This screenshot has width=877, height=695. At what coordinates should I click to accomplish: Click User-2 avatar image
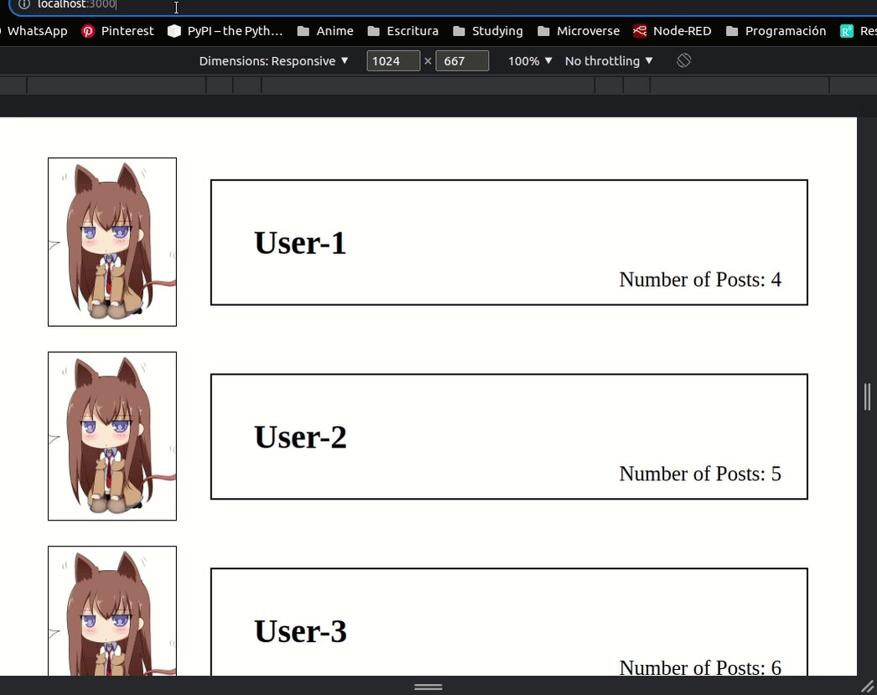[x=112, y=436]
